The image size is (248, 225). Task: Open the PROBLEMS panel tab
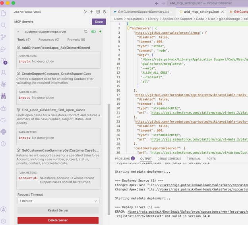(x=125, y=158)
